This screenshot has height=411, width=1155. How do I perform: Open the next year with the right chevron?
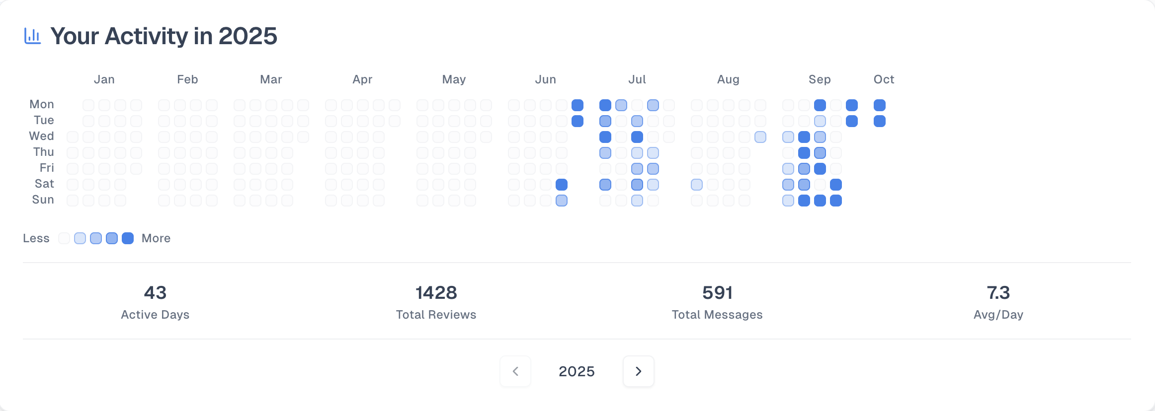tap(638, 371)
